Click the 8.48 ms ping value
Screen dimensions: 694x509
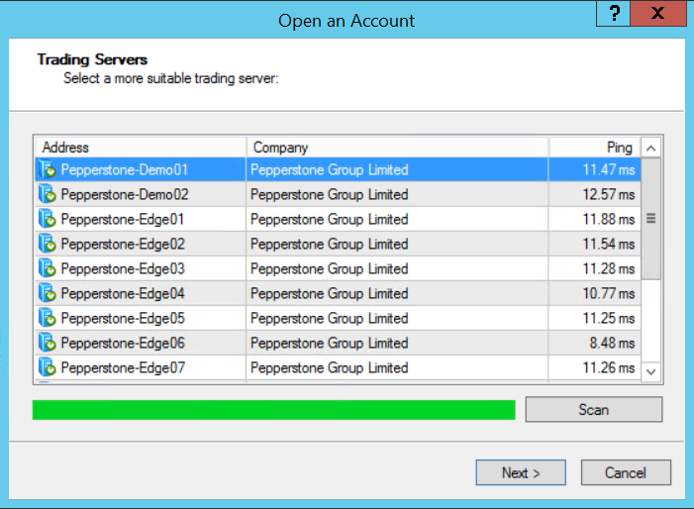pos(612,344)
